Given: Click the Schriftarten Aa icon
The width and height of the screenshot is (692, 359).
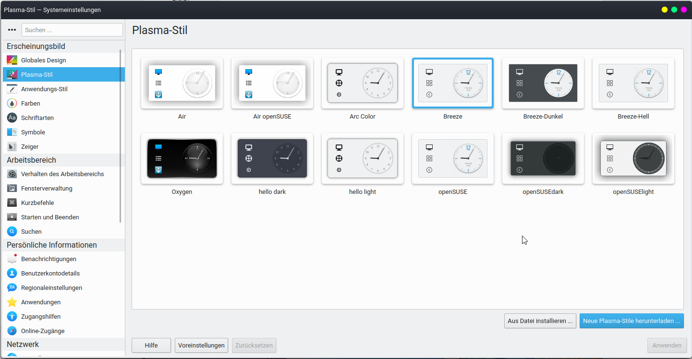Looking at the screenshot, I should pos(12,118).
